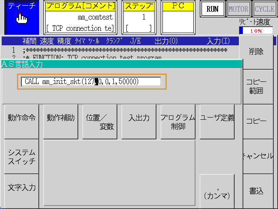Click the 速度 speed column header

[46, 41]
